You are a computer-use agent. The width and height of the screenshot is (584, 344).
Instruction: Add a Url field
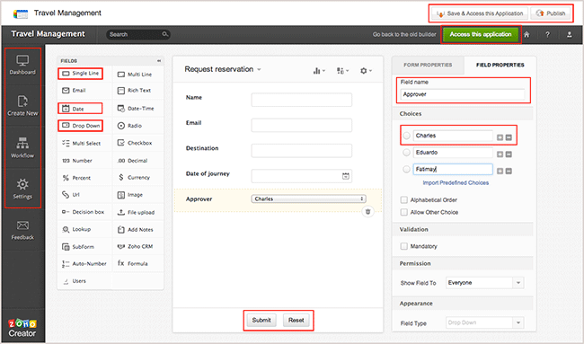point(70,195)
